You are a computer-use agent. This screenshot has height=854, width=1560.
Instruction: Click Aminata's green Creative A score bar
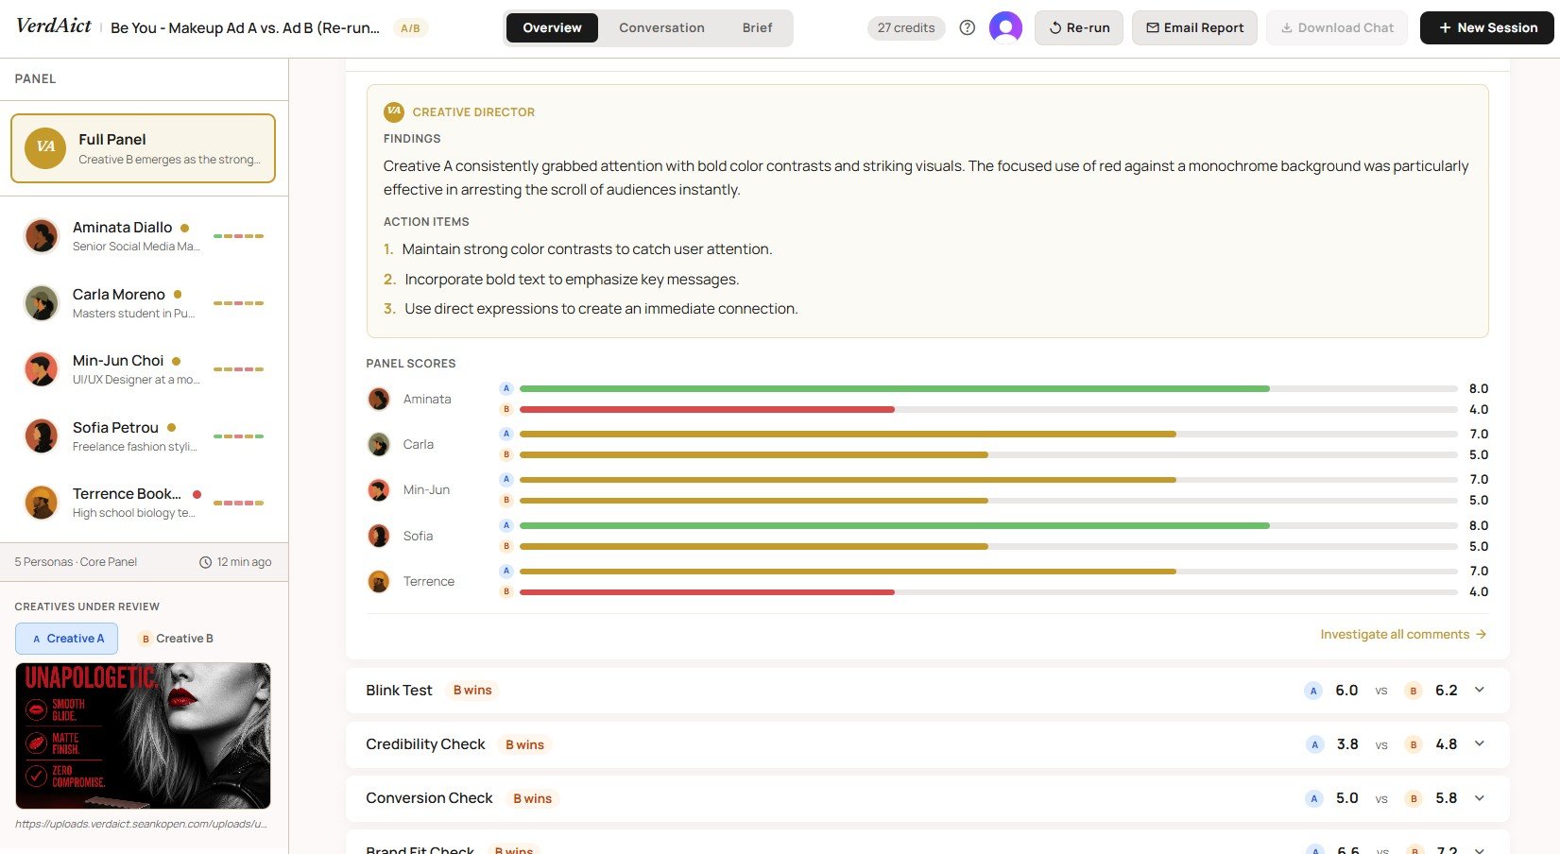894,388
